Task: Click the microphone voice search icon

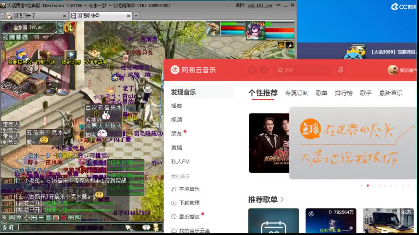Action: (x=340, y=70)
